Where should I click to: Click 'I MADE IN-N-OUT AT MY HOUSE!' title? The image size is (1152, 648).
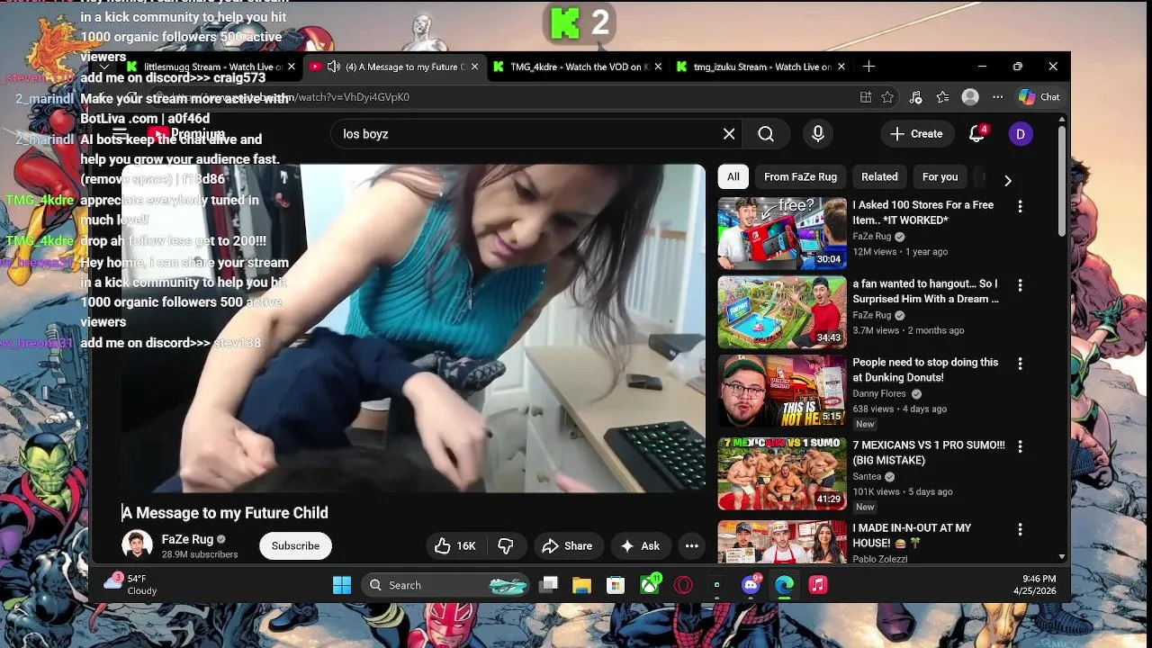click(912, 535)
